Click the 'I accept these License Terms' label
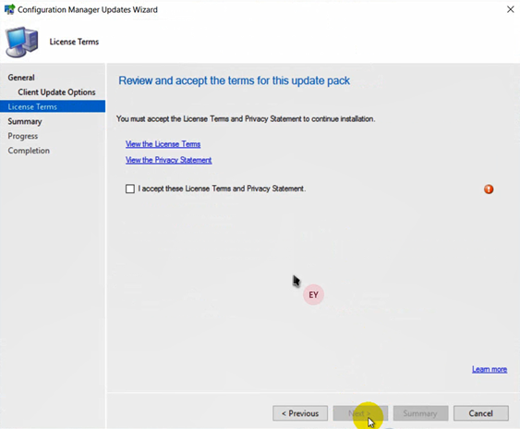Viewport: 520px width, 429px height. coord(222,189)
